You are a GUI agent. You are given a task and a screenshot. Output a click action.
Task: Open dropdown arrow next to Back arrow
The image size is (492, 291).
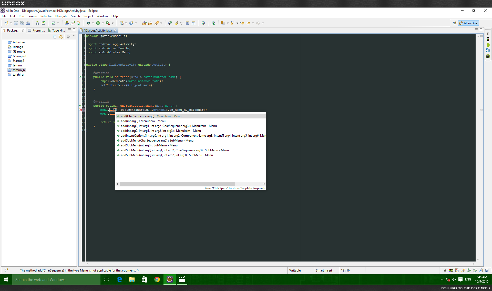[x=253, y=23]
